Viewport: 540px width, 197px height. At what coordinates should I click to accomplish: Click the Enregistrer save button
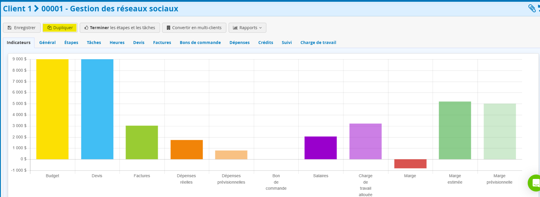[x=22, y=28]
